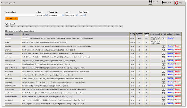Click Modify for sterbcov1
This screenshot has height=108, width=187.
[x=170, y=100]
